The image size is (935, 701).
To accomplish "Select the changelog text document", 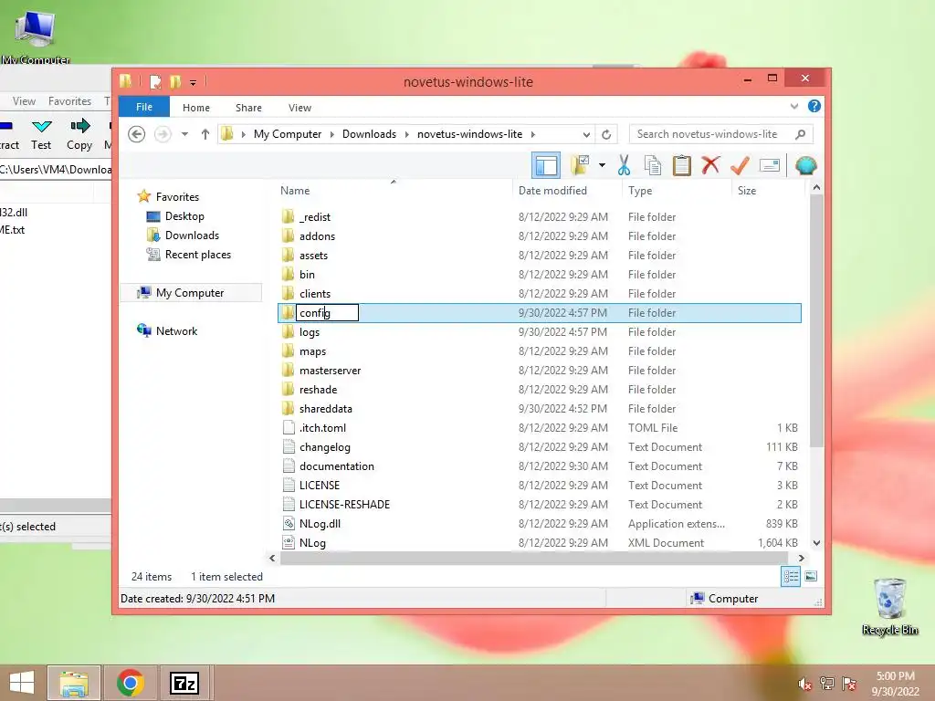I will tap(325, 447).
